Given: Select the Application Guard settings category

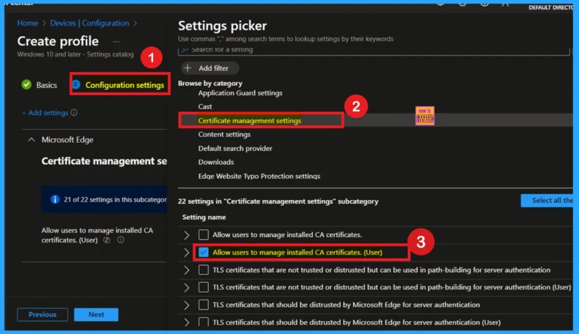Looking at the screenshot, I should (x=240, y=93).
